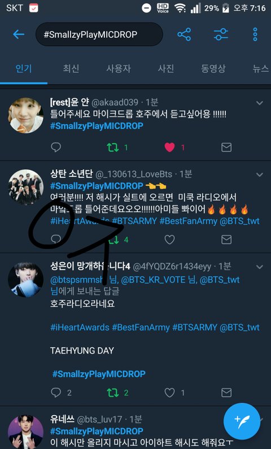Retweet the @4fYQDZ6r1434eyy tweet
The width and height of the screenshot is (271, 449).
point(112,393)
